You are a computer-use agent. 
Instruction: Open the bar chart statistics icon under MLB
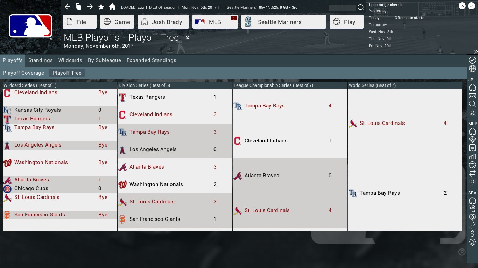tap(472, 156)
